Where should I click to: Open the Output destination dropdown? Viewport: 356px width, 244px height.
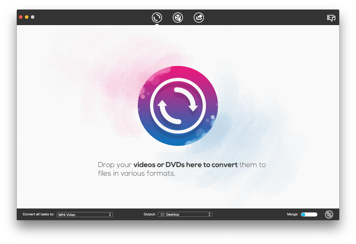[185, 214]
